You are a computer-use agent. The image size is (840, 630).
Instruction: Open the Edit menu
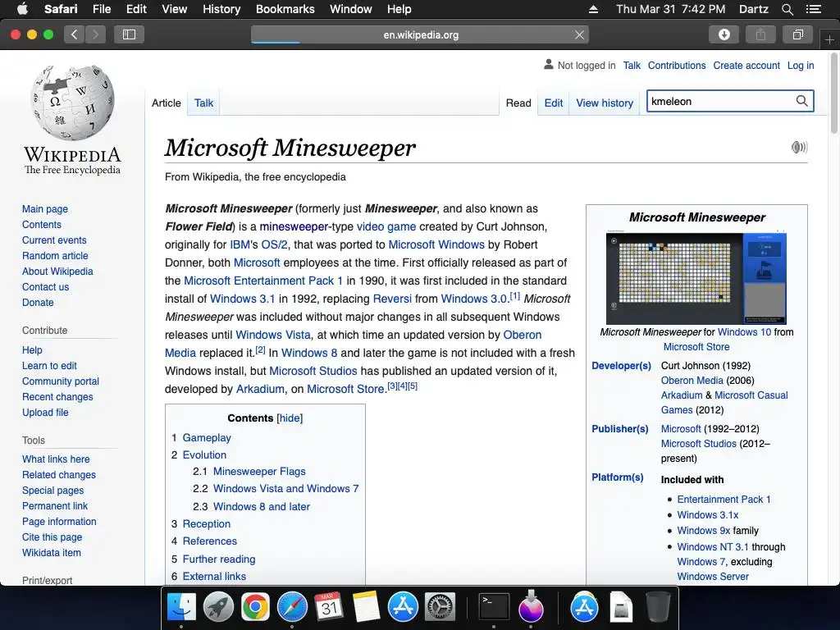(x=136, y=9)
